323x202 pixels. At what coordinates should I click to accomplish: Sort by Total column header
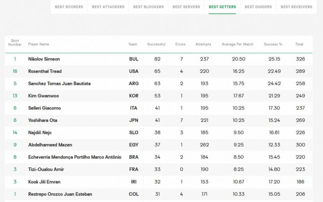pyautogui.click(x=299, y=44)
